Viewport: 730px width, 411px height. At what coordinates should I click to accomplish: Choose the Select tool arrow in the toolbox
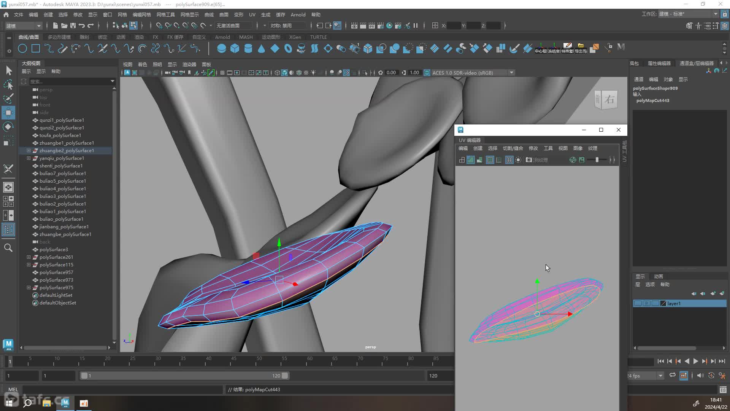[8, 70]
